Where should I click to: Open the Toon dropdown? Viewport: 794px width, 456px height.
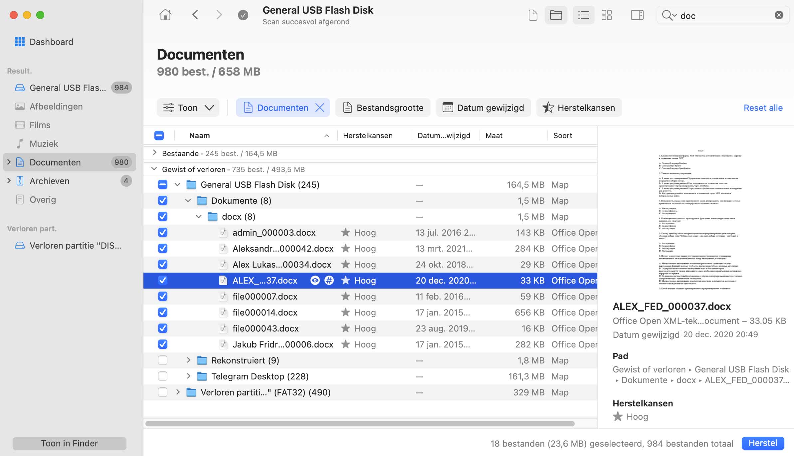[x=188, y=108]
